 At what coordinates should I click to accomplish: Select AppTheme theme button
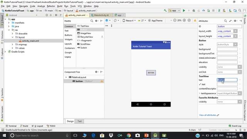[155, 20]
